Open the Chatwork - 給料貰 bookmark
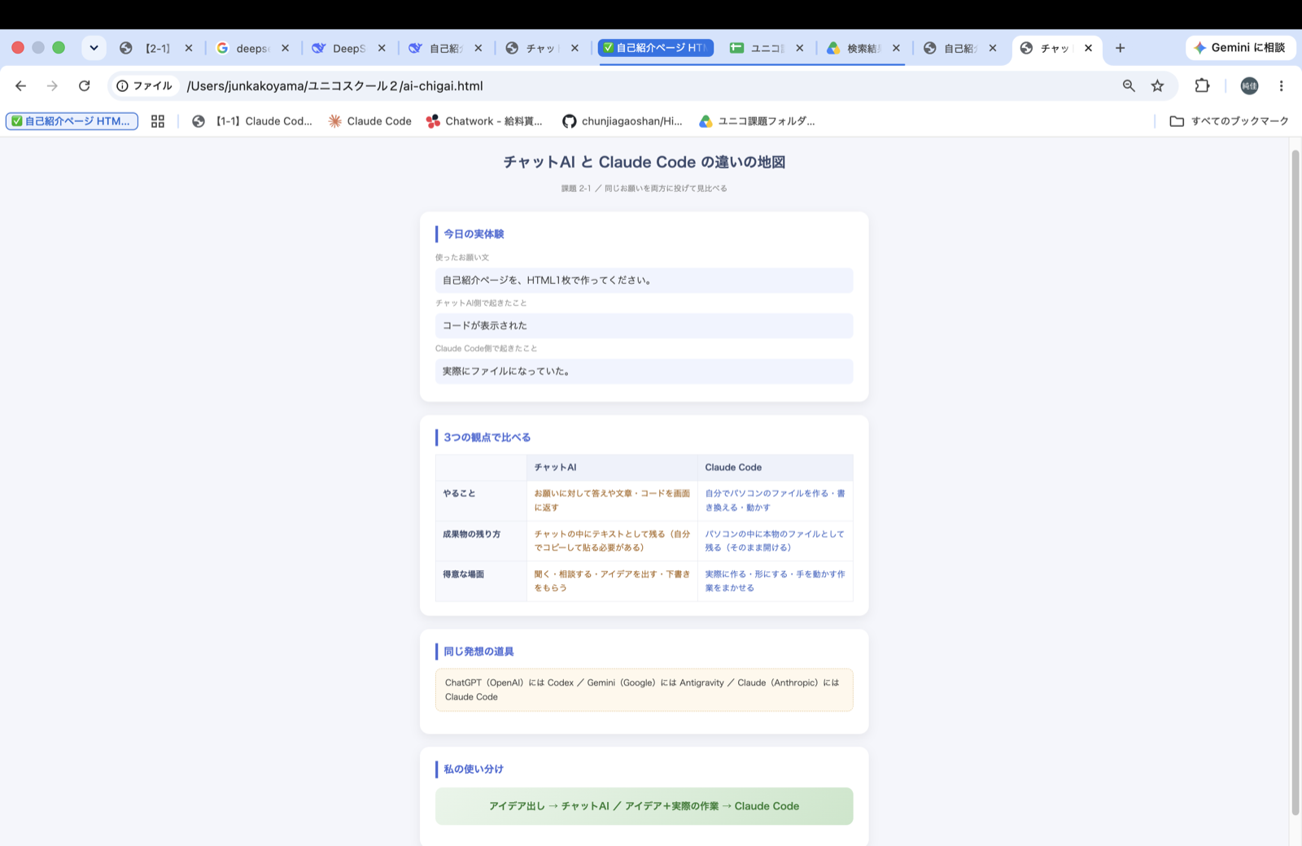This screenshot has width=1302, height=846. [484, 121]
